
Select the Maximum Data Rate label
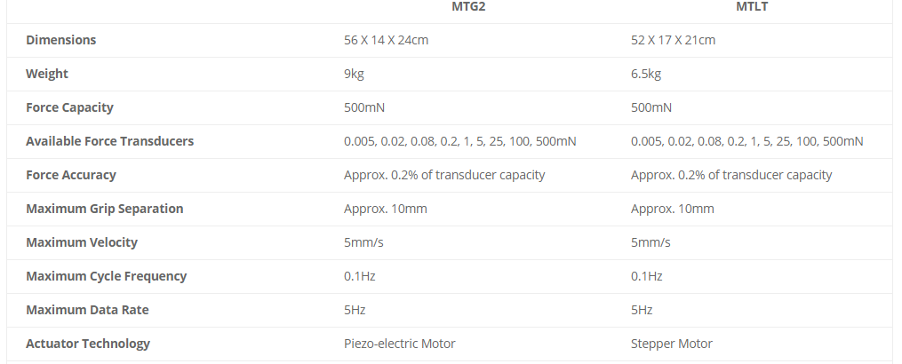87,310
